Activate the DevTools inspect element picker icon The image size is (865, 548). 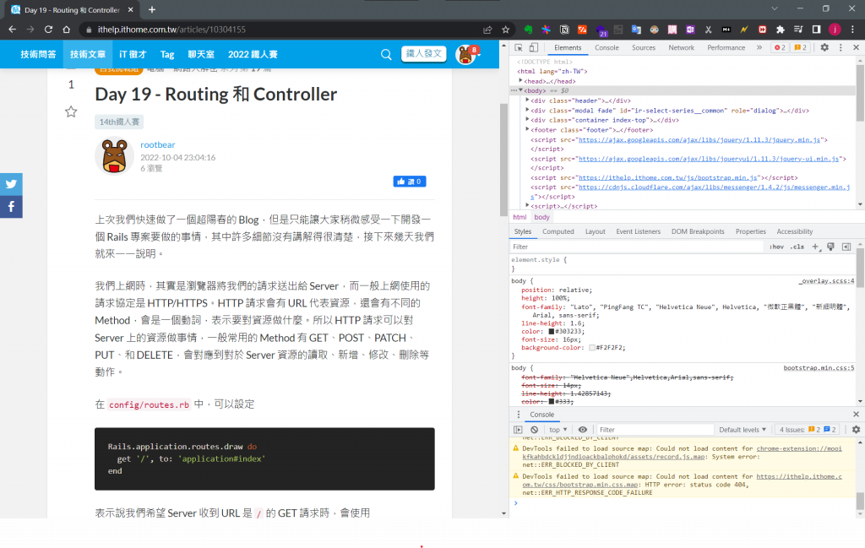coord(519,48)
